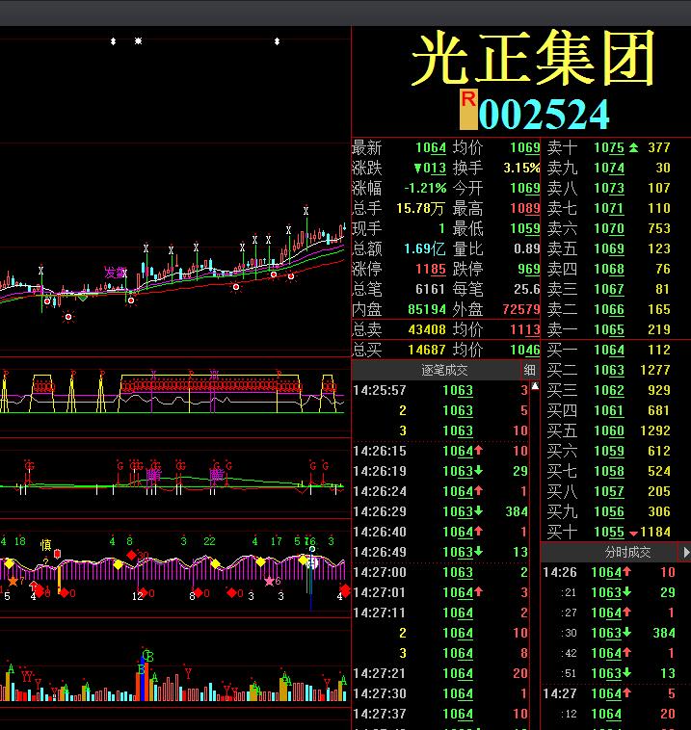The image size is (691, 730).
Task: Click the red down arrow beside 买十 1055
Action: [x=634, y=534]
